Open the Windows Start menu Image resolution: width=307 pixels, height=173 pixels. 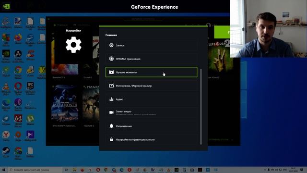click(4, 170)
